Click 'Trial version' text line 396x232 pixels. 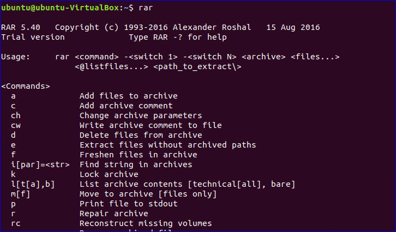33,37
